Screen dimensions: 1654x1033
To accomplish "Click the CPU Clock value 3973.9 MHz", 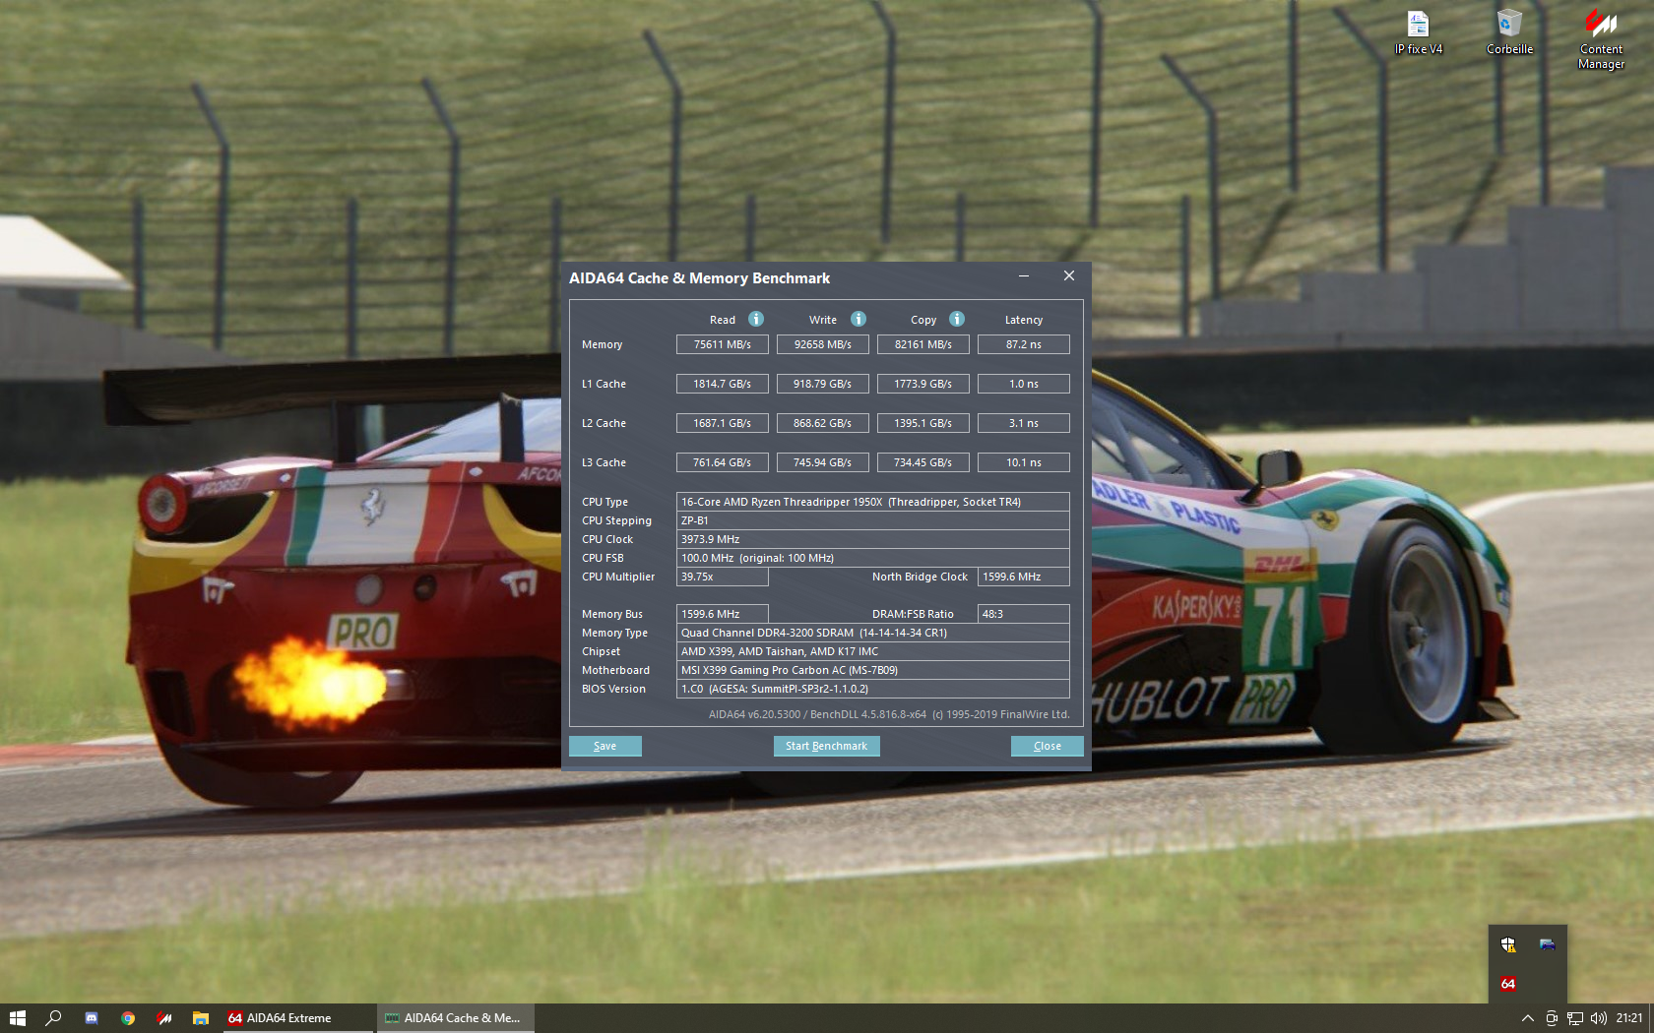I will pos(873,539).
